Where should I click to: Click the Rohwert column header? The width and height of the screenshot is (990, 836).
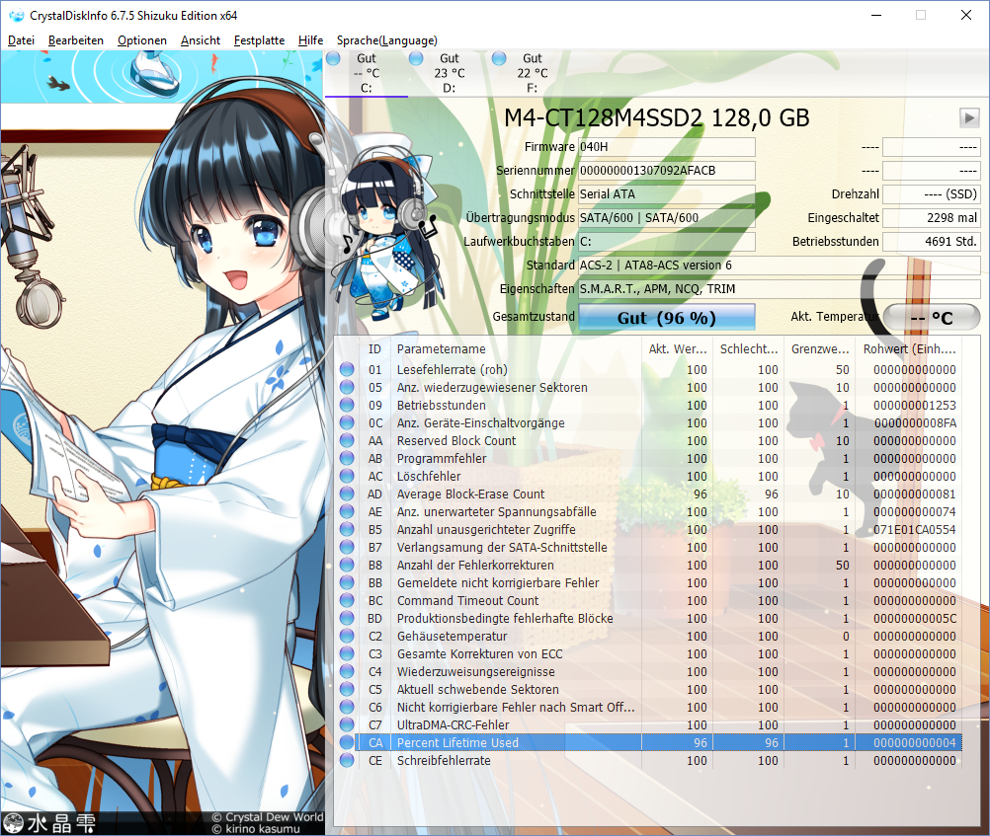909,349
